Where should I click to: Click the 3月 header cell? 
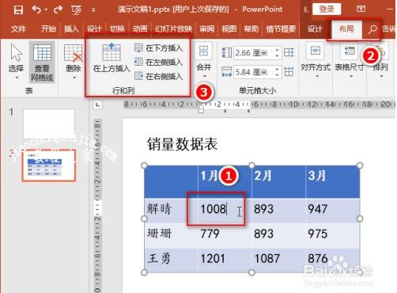click(333, 182)
